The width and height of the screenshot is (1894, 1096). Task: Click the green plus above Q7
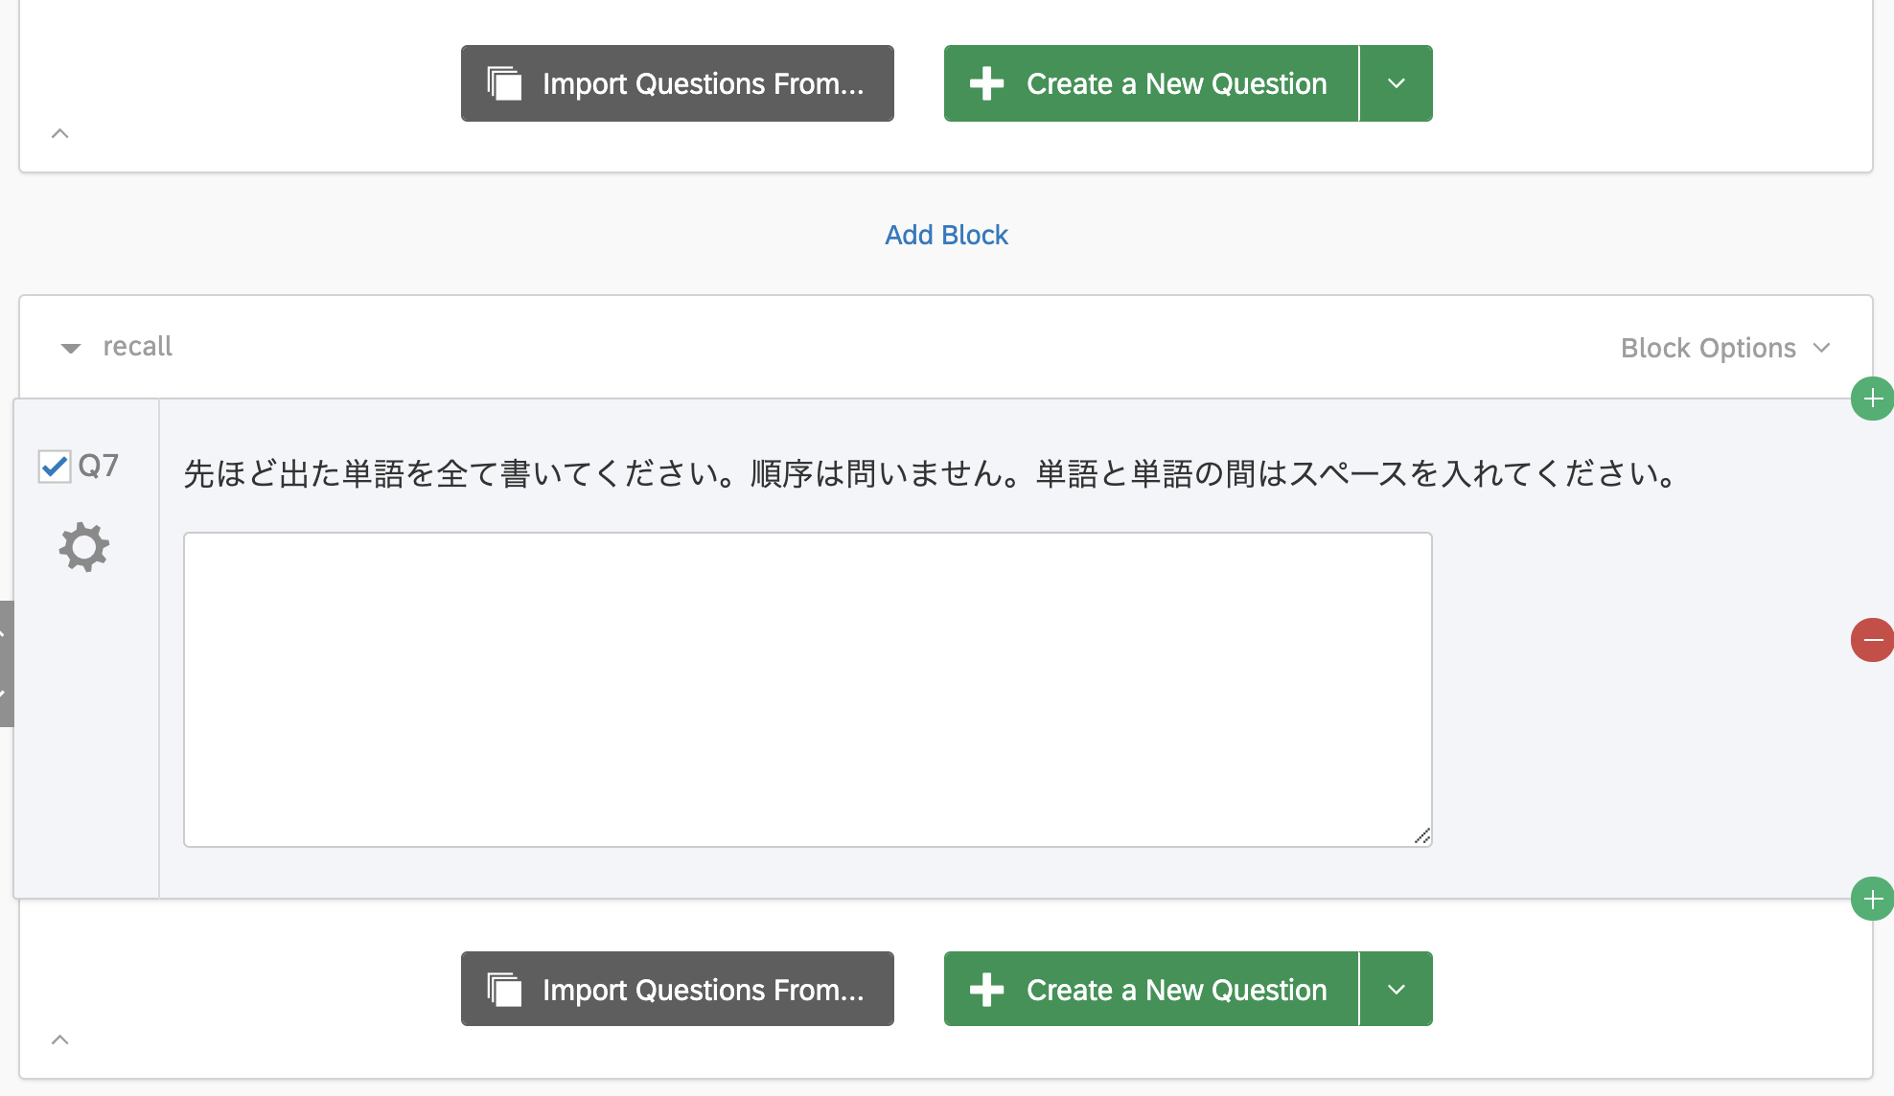click(x=1872, y=399)
